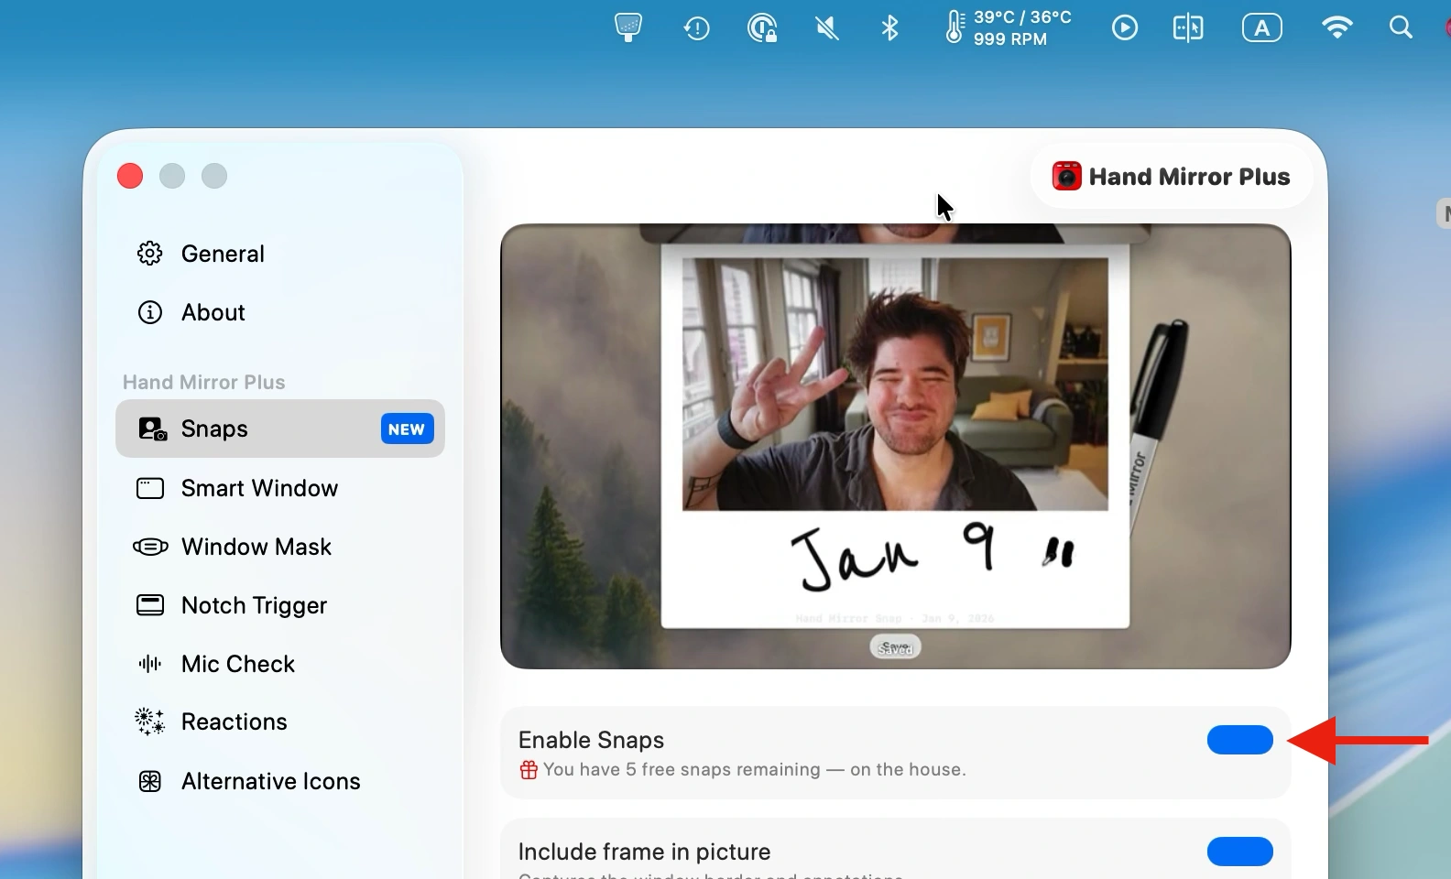The width and height of the screenshot is (1451, 879).
Task: Open the temperature and fan RPM monitor
Action: (x=1008, y=28)
